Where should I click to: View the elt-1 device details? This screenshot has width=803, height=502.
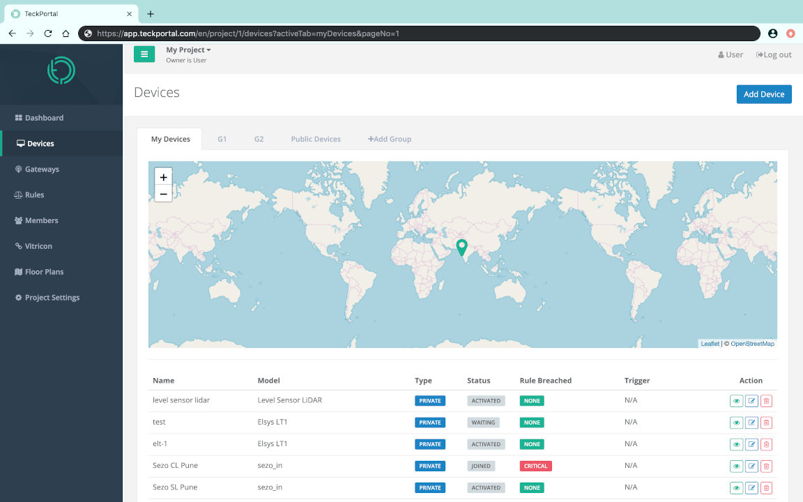click(736, 445)
